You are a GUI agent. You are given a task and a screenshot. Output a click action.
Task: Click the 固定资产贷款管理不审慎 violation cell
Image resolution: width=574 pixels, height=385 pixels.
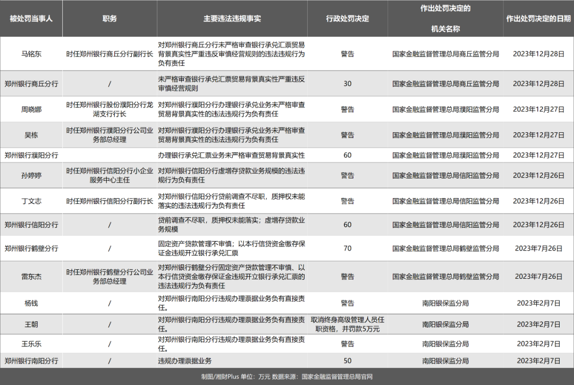(231, 249)
